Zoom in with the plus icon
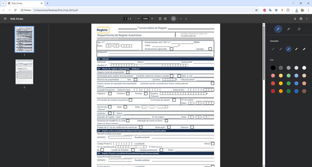Viewport: 312px width, 167px height. 152,19
